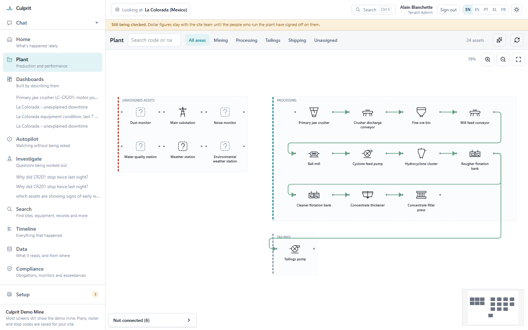The width and height of the screenshot is (528, 330).
Task: Zoom out of the plant diagram
Action: pyautogui.click(x=503, y=59)
